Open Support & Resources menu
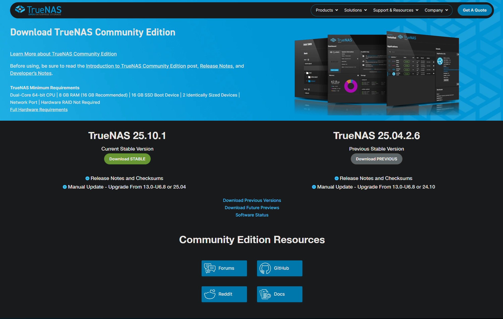 pos(396,10)
